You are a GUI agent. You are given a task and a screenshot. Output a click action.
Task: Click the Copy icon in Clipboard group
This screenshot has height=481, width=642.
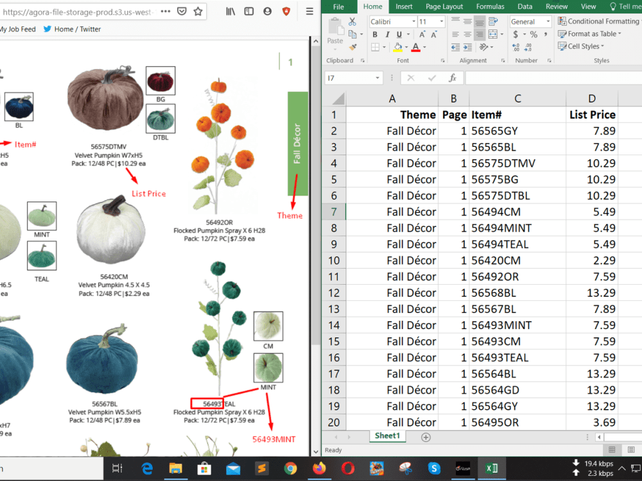click(352, 35)
